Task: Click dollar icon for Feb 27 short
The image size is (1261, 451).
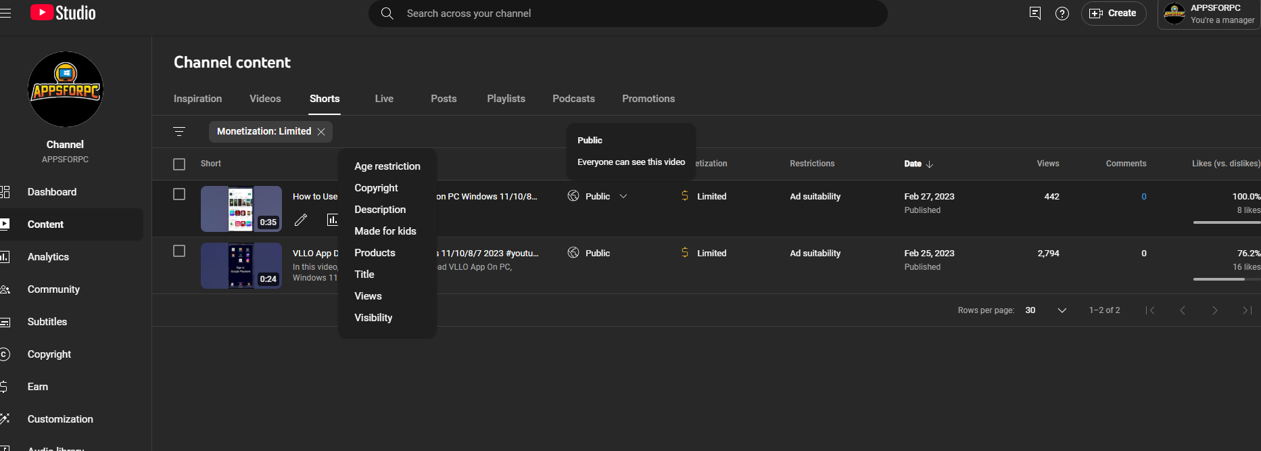Action: point(685,196)
